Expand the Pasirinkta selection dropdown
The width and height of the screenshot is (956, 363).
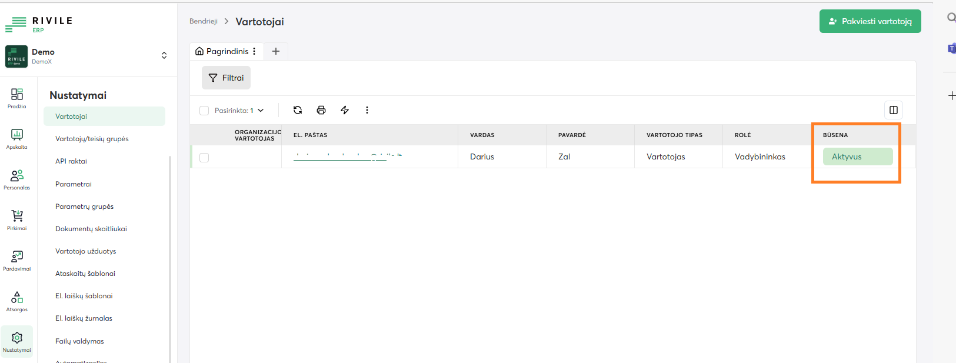(x=261, y=111)
